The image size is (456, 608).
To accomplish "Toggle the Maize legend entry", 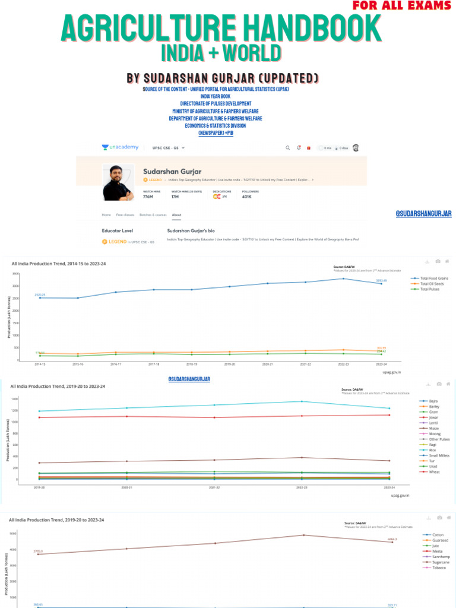I will [429, 429].
